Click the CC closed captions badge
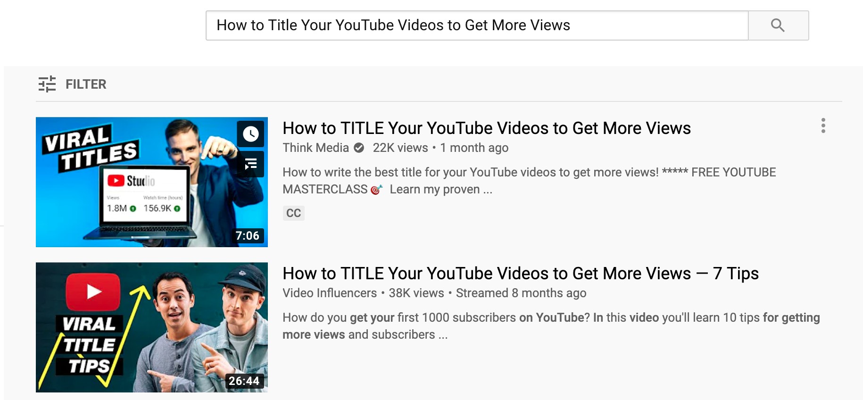This screenshot has height=400, width=863. click(x=293, y=213)
